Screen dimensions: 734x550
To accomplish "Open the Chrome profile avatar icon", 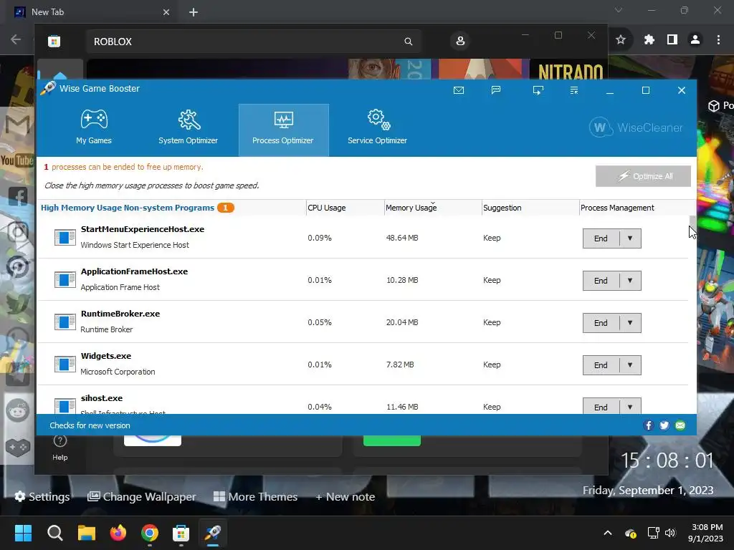I will tap(695, 40).
